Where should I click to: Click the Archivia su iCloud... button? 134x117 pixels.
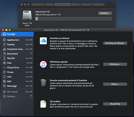point(115,43)
